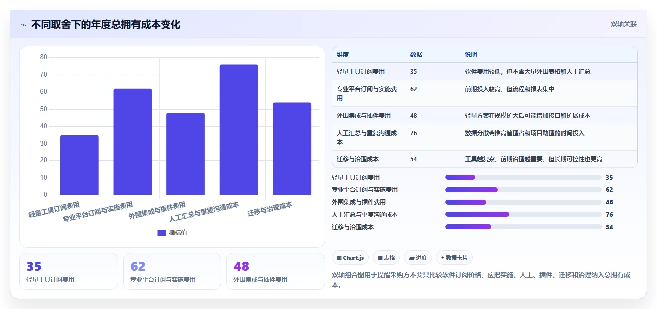Click description 轻量方案在规模扩大后可能增加接口和扩展成本
The width and height of the screenshot is (657, 309).
tap(528, 116)
